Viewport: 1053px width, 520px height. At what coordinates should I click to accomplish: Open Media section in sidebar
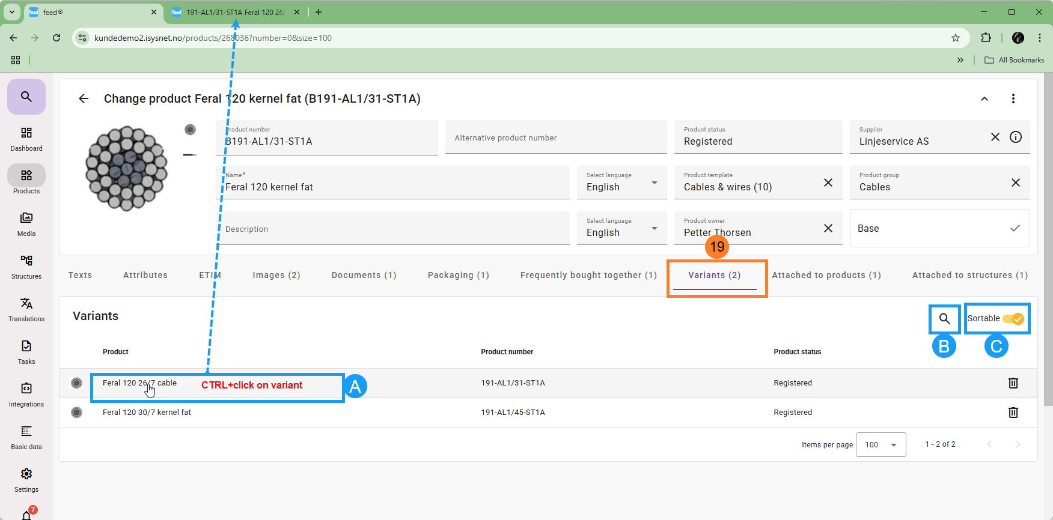pos(26,224)
